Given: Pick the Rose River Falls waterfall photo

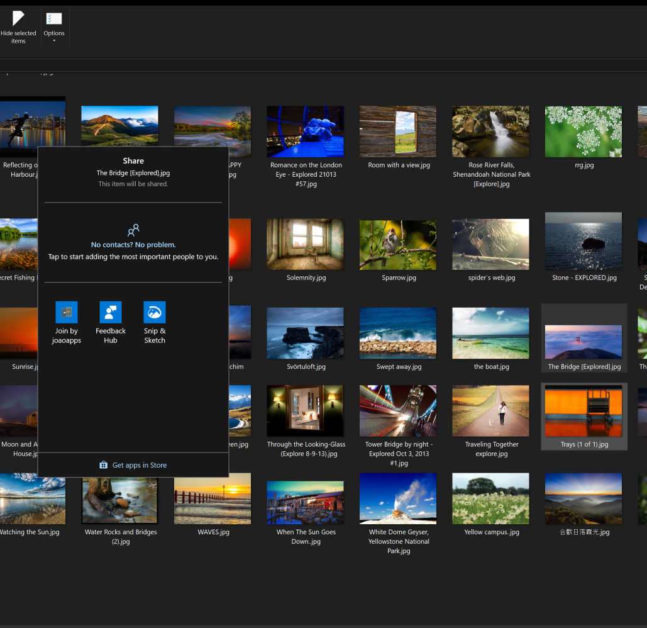Looking at the screenshot, I should click(x=490, y=131).
